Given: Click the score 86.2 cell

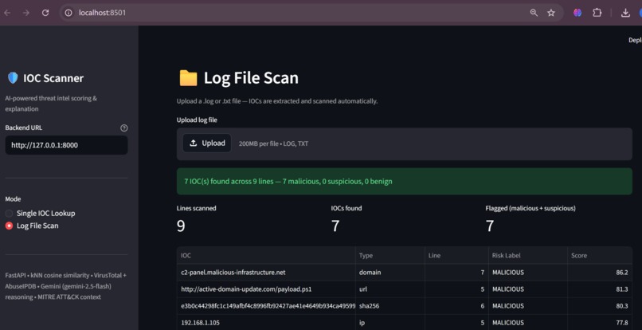Looking at the screenshot, I should pyautogui.click(x=600, y=272).
